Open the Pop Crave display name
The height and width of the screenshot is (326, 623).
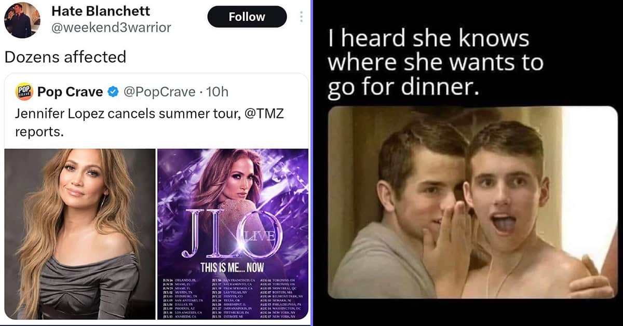[70, 92]
